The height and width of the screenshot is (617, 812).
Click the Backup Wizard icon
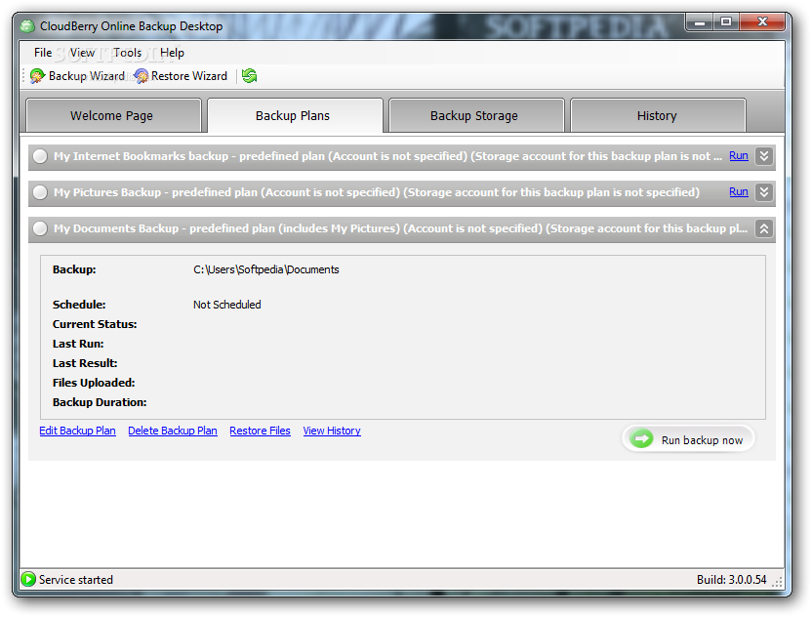coord(37,76)
